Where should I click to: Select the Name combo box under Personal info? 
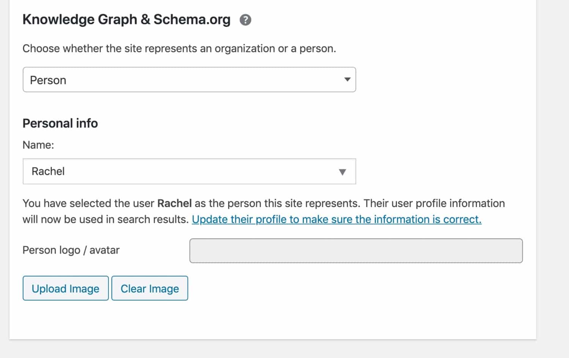pyautogui.click(x=189, y=172)
